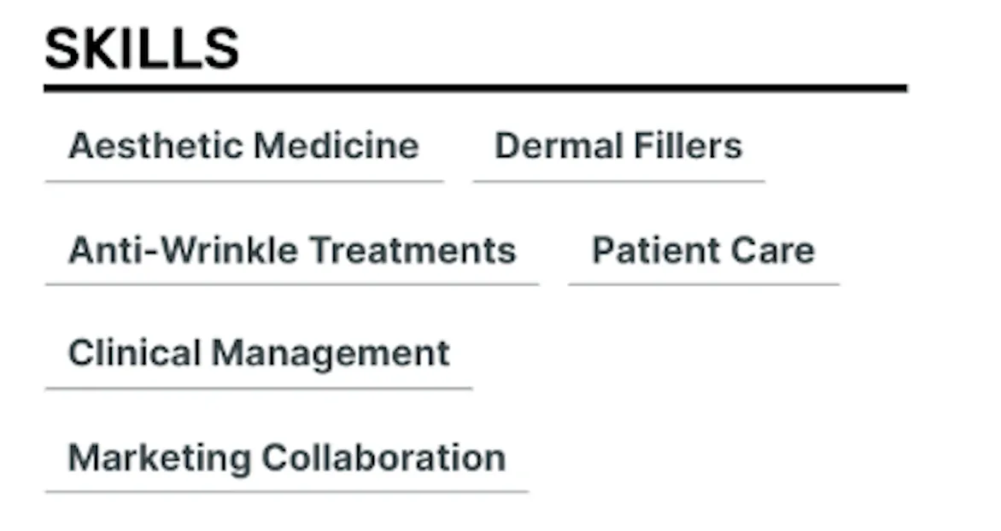The image size is (1001, 531).
Task: Click the word Care
Action: [773, 249]
